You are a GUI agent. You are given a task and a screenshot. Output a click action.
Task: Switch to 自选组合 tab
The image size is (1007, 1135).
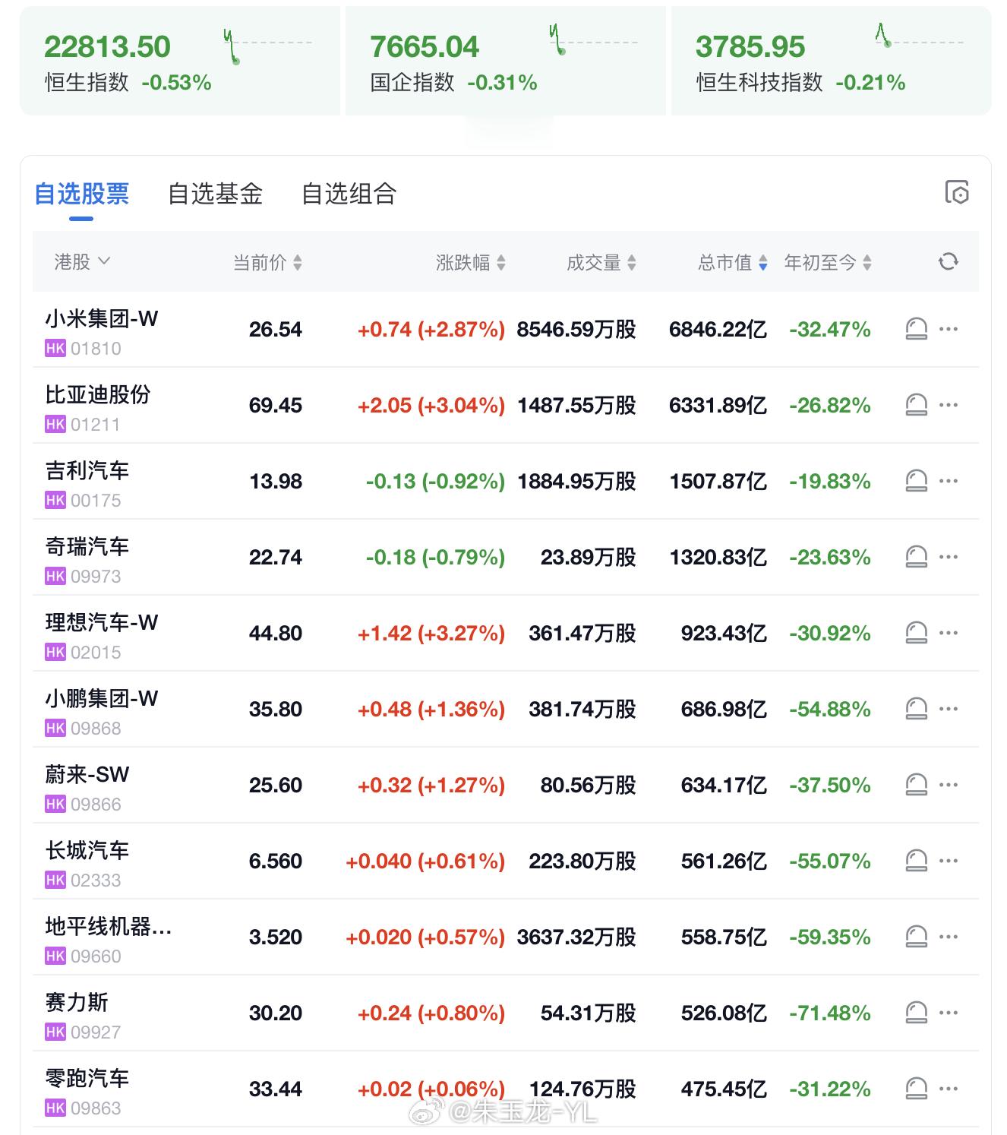click(349, 194)
